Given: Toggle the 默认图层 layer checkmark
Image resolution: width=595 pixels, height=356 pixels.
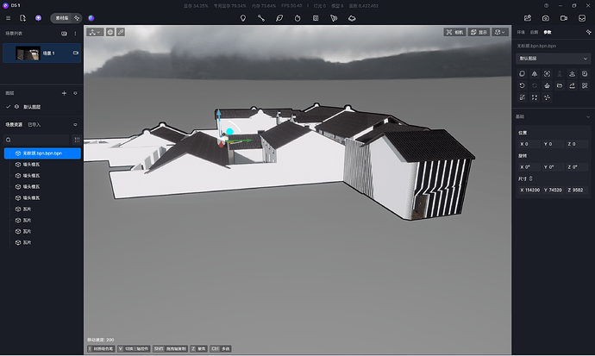Looking at the screenshot, I should 9,107.
